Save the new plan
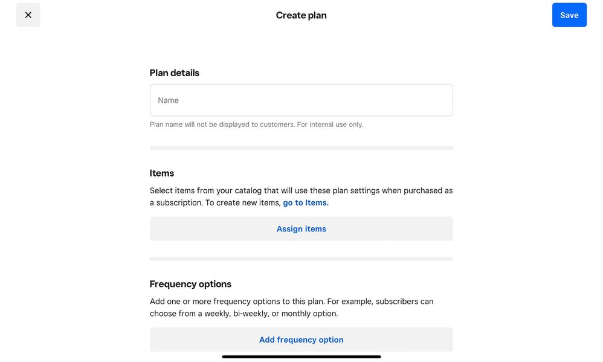The image size is (603, 362). pos(569,15)
